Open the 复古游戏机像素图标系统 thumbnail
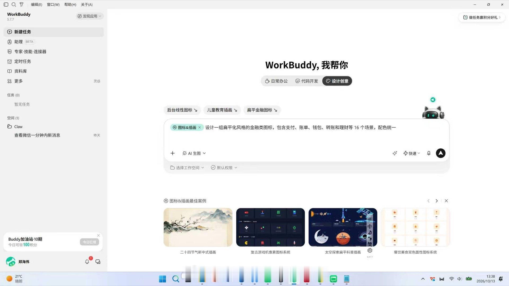The width and height of the screenshot is (509, 286). (x=270, y=227)
